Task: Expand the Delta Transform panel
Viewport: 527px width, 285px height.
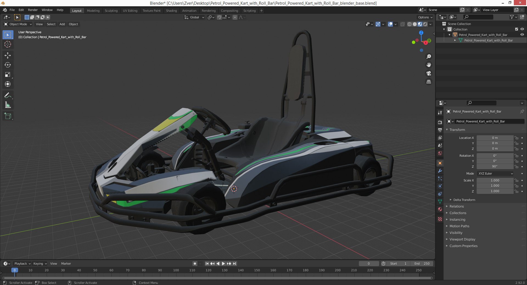Action: pos(464,200)
